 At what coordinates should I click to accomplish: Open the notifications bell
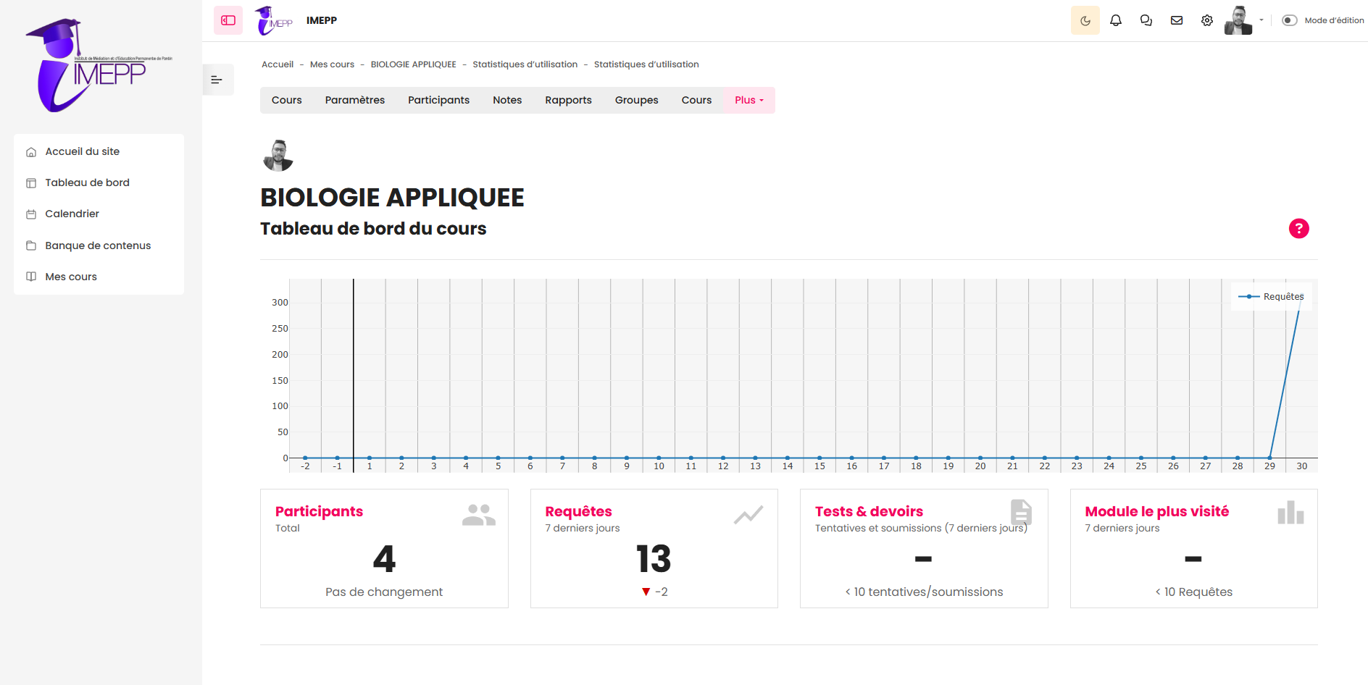[x=1116, y=20]
